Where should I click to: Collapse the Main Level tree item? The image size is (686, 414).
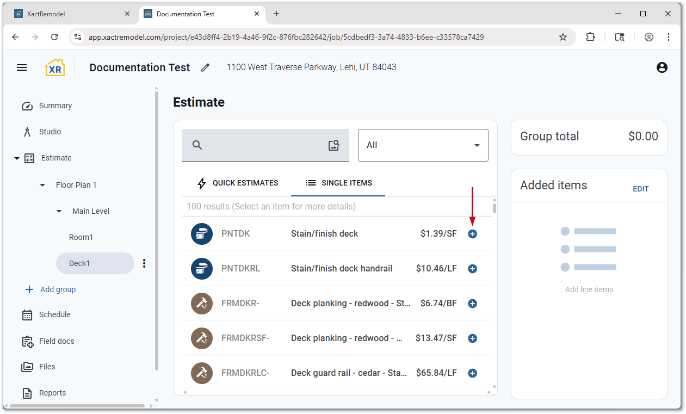[x=59, y=211]
